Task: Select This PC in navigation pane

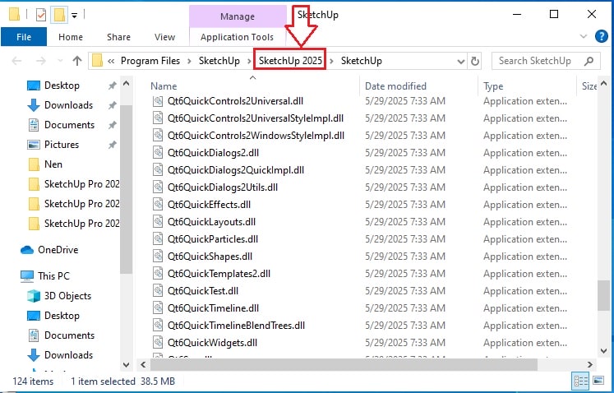Action: pyautogui.click(x=53, y=276)
